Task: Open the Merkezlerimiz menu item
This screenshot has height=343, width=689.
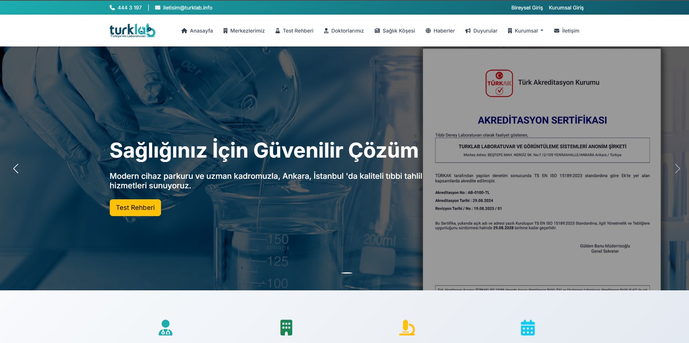Action: [244, 31]
